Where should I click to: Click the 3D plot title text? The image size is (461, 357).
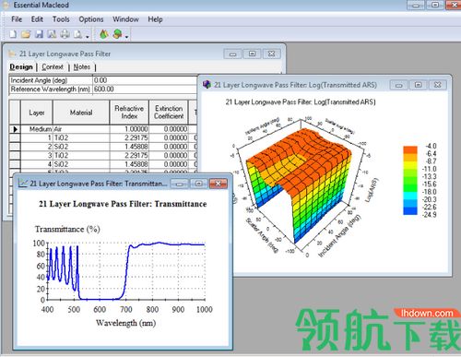click(x=301, y=101)
